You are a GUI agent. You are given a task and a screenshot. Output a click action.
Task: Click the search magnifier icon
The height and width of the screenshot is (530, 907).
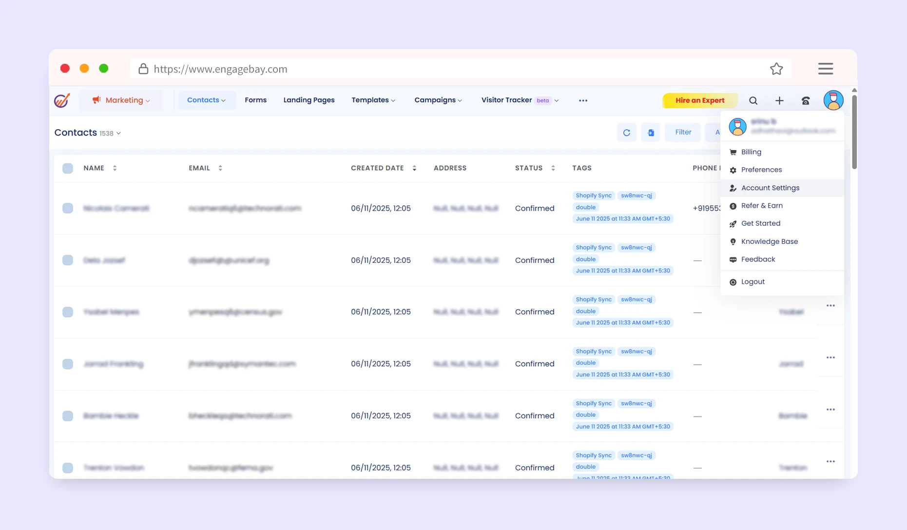coord(753,100)
